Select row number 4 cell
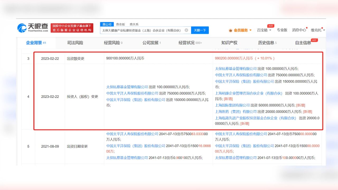 tap(28, 97)
